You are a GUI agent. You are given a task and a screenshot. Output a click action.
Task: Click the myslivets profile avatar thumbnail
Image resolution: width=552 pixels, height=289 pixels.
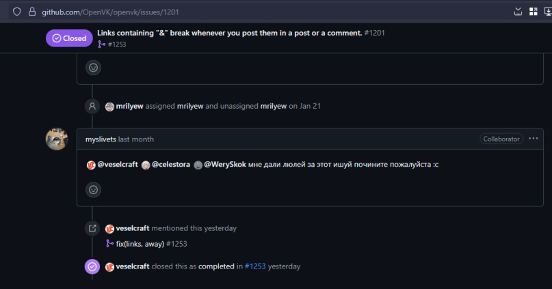pyautogui.click(x=57, y=139)
